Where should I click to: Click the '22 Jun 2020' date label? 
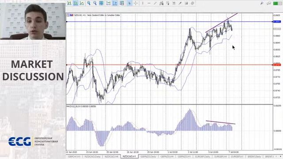pyautogui.click(x=72, y=152)
